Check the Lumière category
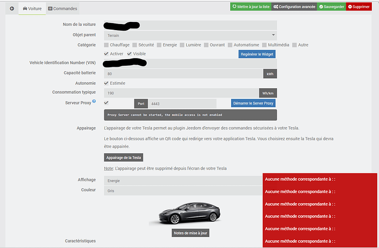Screen dimensions: 379x248 point(182,45)
